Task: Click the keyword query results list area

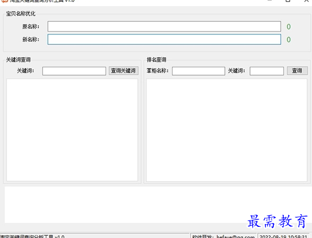Action: click(x=72, y=130)
